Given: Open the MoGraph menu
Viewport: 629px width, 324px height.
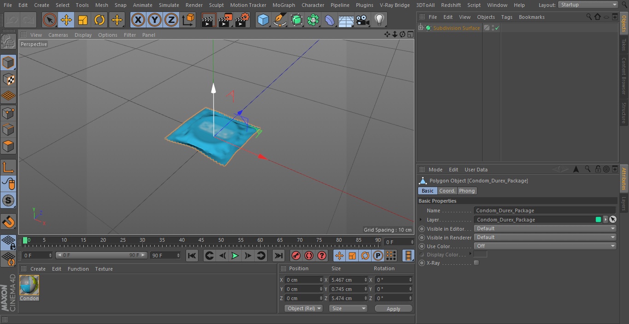Looking at the screenshot, I should click(x=284, y=5).
